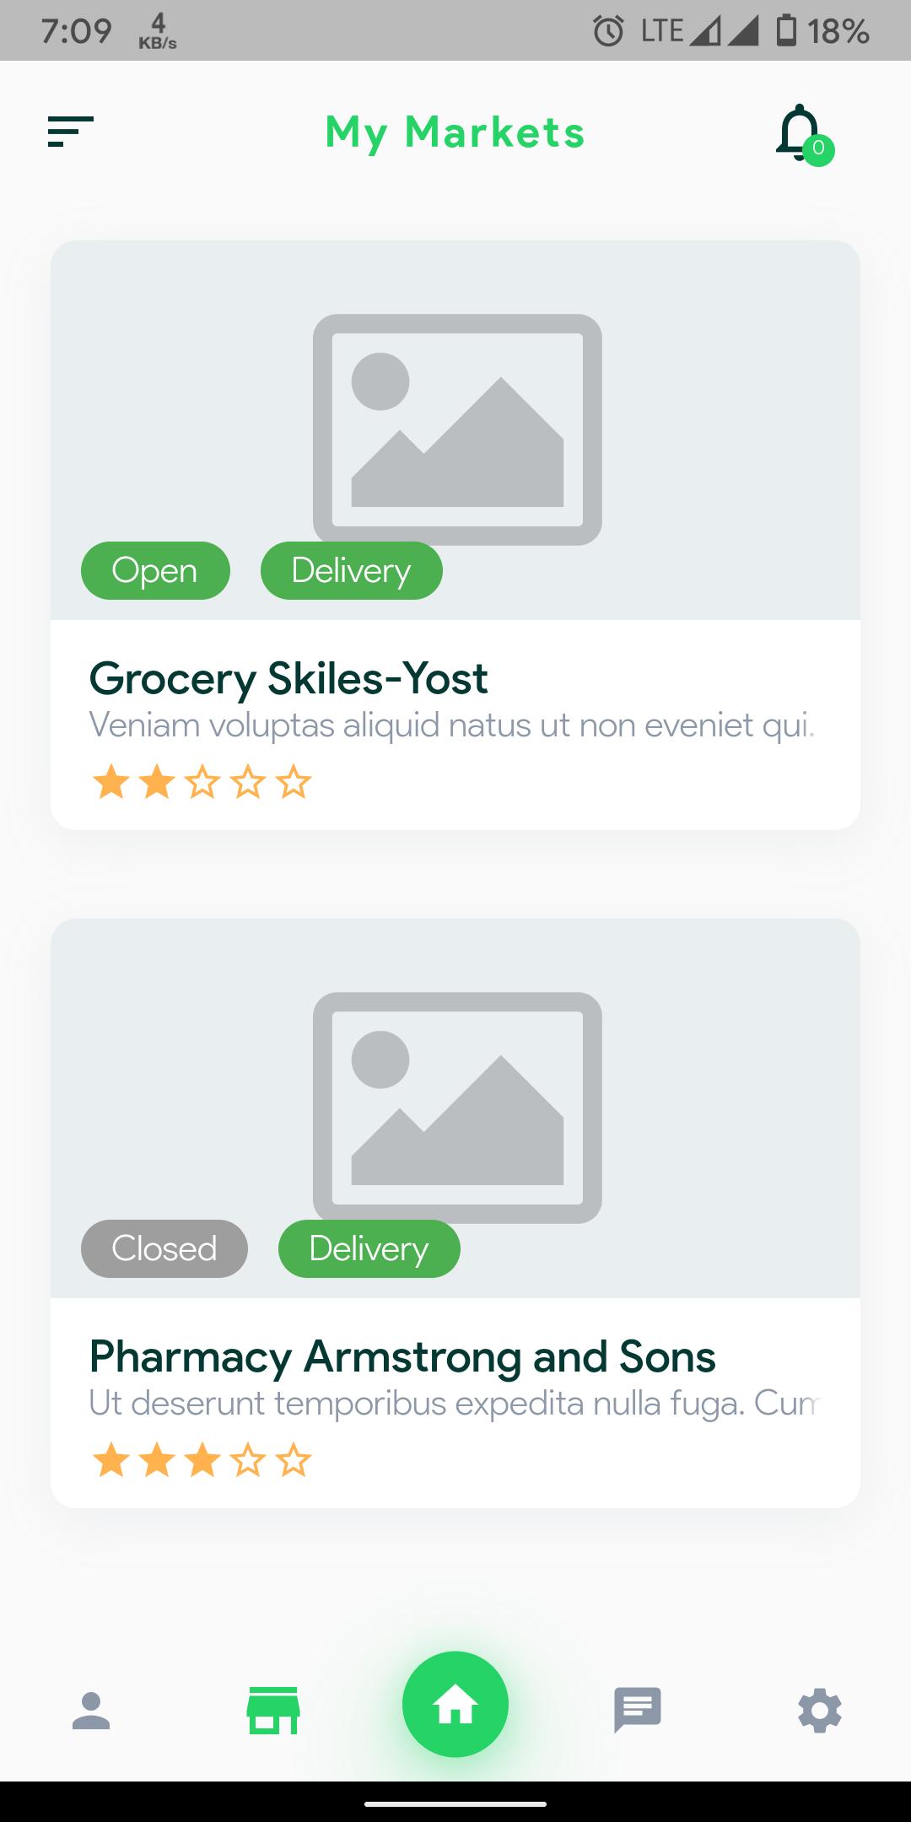Tap Delivery badge on Pharmacy Armstrong
This screenshot has width=911, height=1822.
369,1248
